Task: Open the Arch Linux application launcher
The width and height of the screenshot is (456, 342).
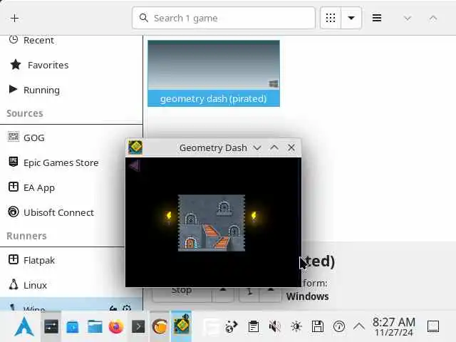Action: (x=24, y=326)
